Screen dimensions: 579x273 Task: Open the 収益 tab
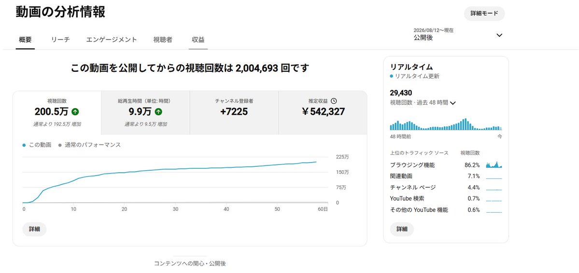pyautogui.click(x=198, y=40)
